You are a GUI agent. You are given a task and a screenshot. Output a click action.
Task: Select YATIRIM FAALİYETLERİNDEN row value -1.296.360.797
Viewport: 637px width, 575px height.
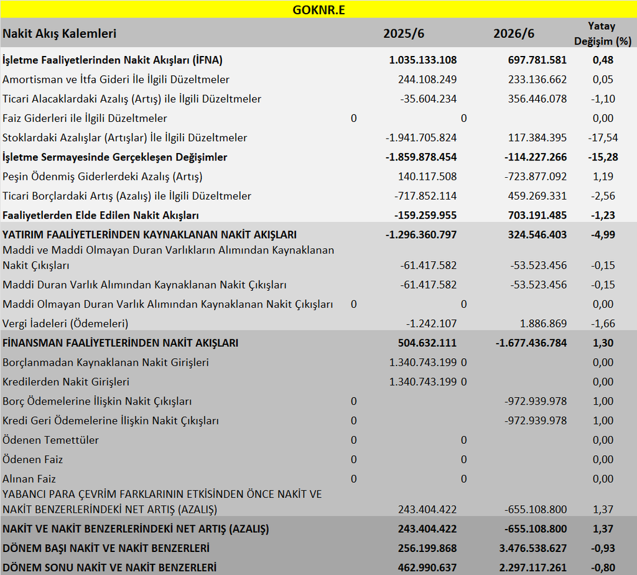point(421,235)
